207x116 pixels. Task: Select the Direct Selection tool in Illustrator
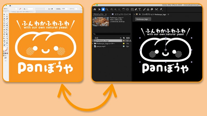(7, 14)
